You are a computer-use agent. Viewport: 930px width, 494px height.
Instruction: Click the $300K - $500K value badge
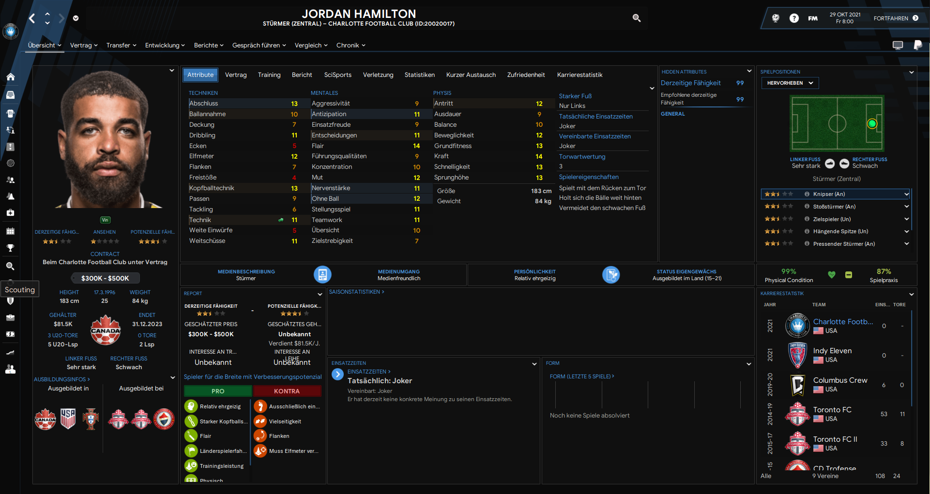[x=105, y=278]
